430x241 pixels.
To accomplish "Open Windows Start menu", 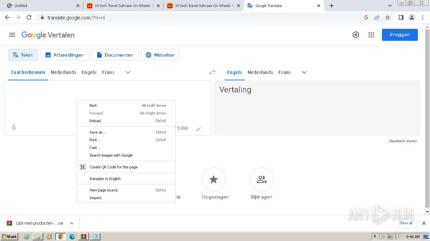I will [x=9, y=237].
